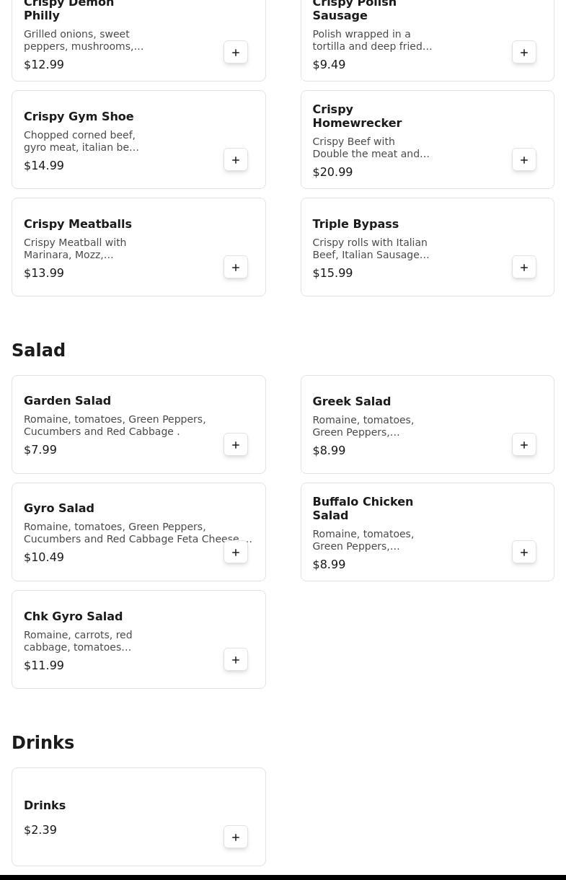Screen dimensions: 566x880
Task: Click the Salad section heading
Action: point(39,351)
